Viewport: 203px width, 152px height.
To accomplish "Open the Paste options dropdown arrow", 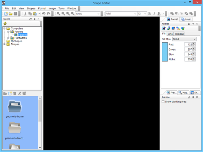I will pyautogui.click(x=39, y=14).
